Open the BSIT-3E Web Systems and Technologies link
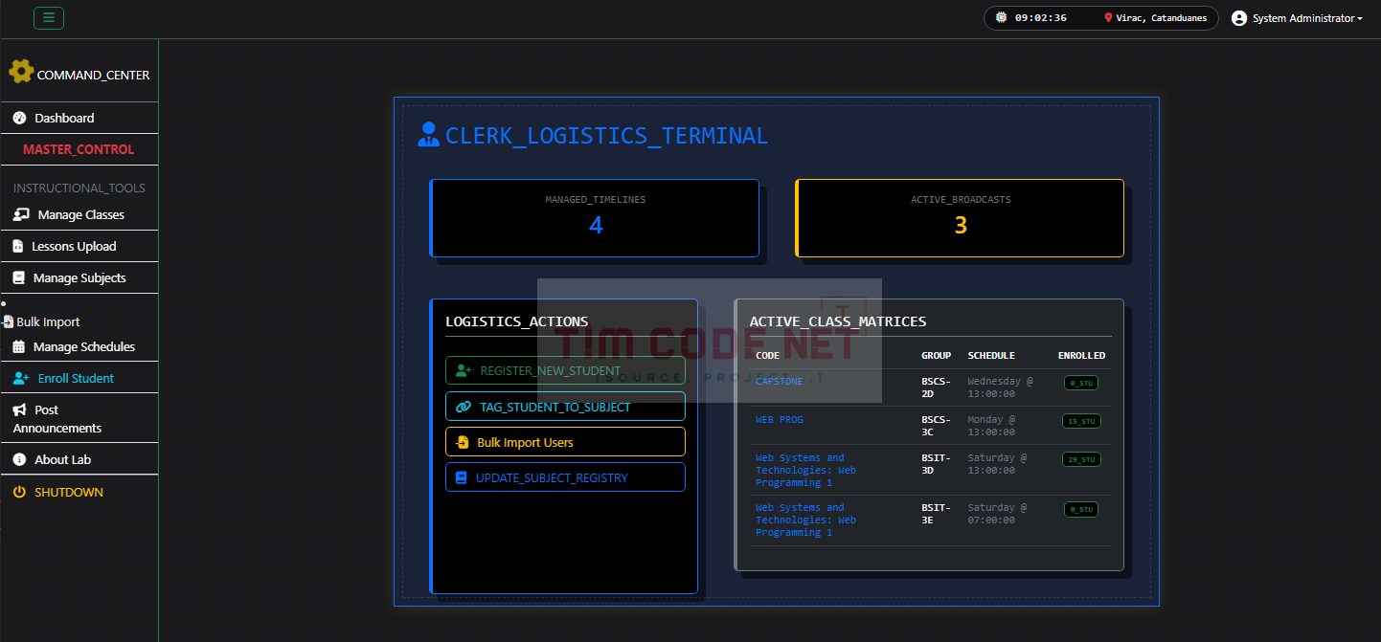 coord(805,520)
